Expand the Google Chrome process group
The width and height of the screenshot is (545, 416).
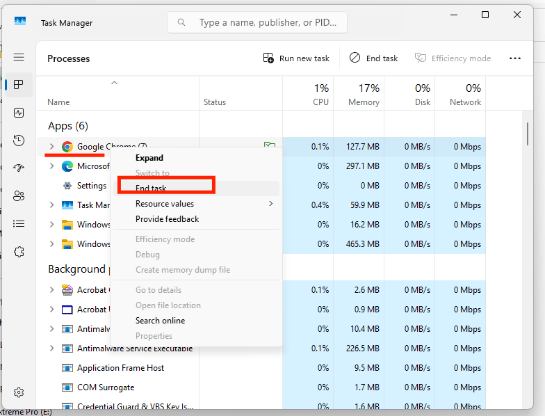[x=51, y=146]
